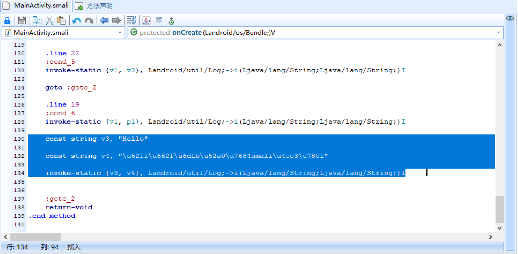Click const-string v3 "Hello" line

(x=97, y=139)
